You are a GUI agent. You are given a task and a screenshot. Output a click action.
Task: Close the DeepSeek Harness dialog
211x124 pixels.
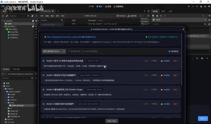tap(184, 29)
